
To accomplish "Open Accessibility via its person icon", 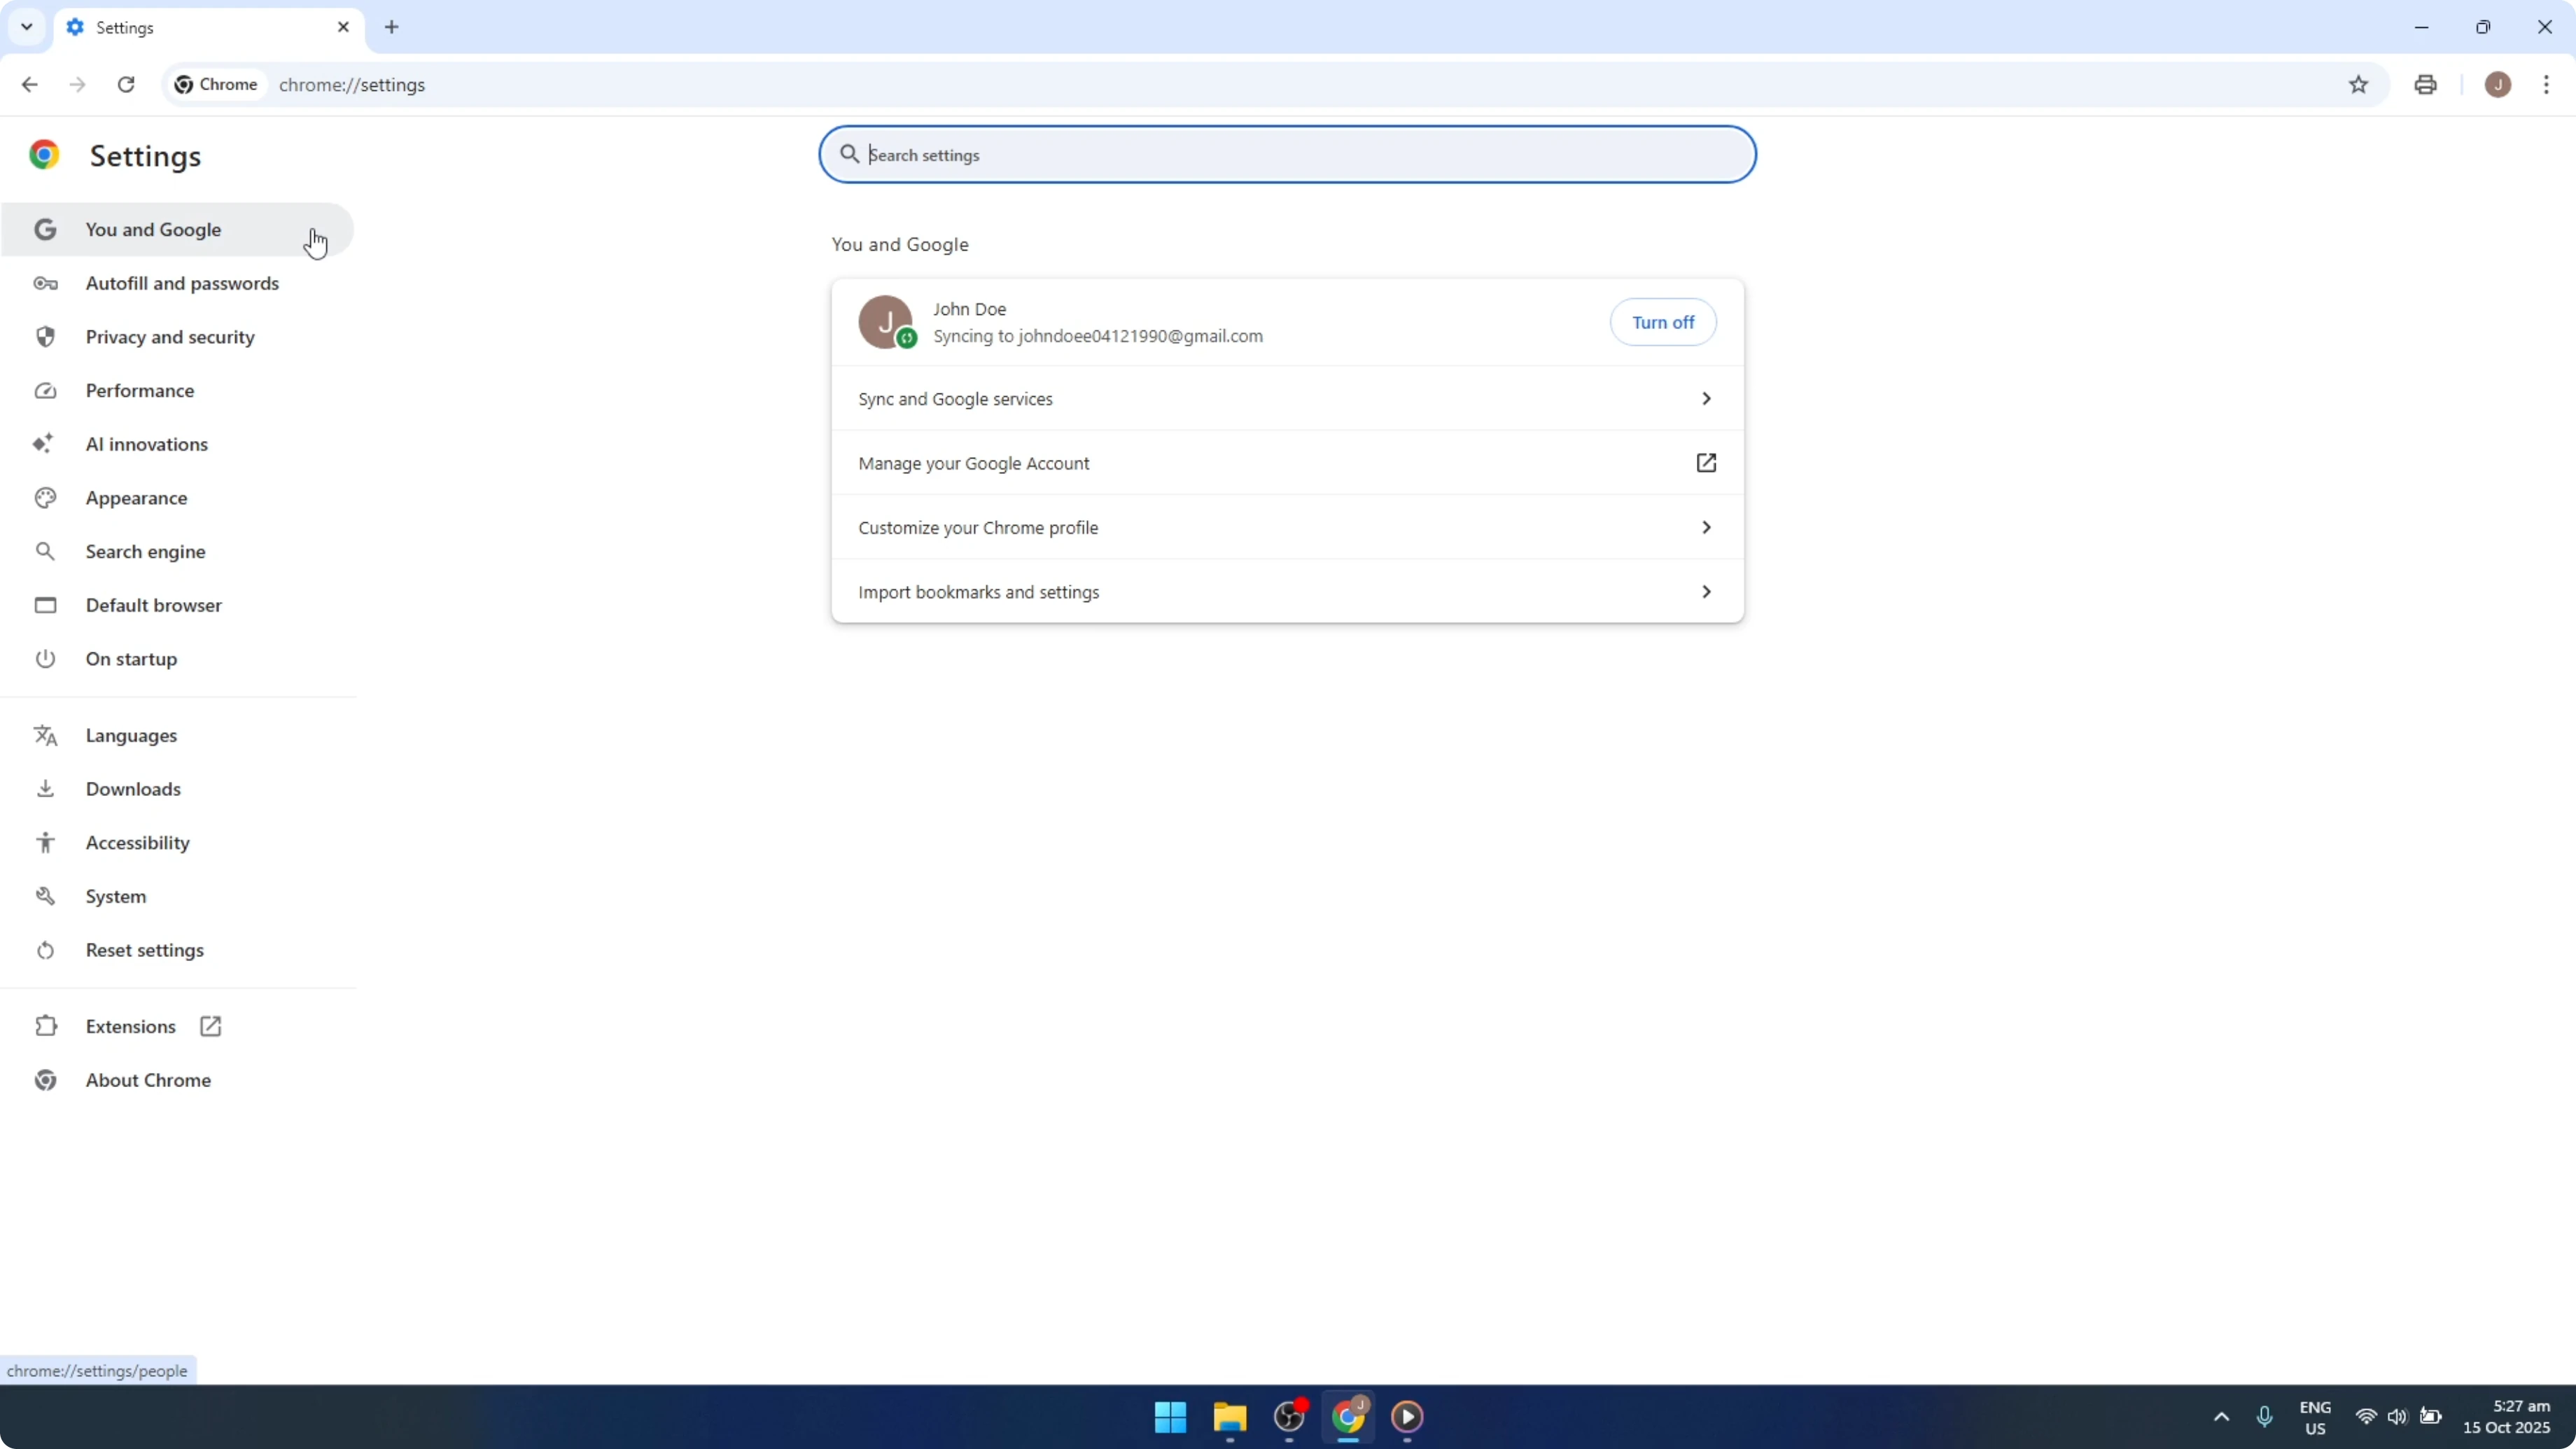I will (45, 842).
